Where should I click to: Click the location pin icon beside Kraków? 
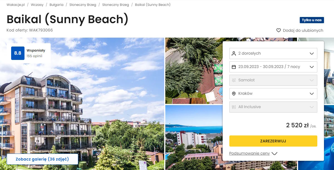pos(234,94)
